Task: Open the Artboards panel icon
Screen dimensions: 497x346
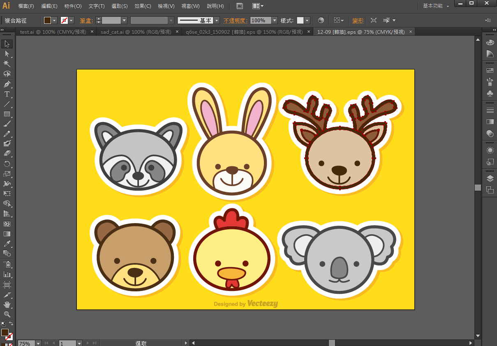Action: click(x=490, y=190)
